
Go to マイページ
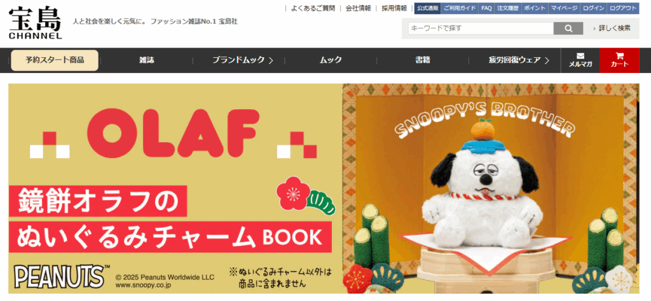[565, 8]
